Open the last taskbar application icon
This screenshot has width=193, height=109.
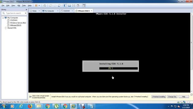pos(91,106)
